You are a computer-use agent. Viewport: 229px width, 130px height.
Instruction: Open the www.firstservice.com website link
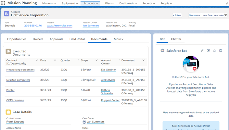click(59, 26)
